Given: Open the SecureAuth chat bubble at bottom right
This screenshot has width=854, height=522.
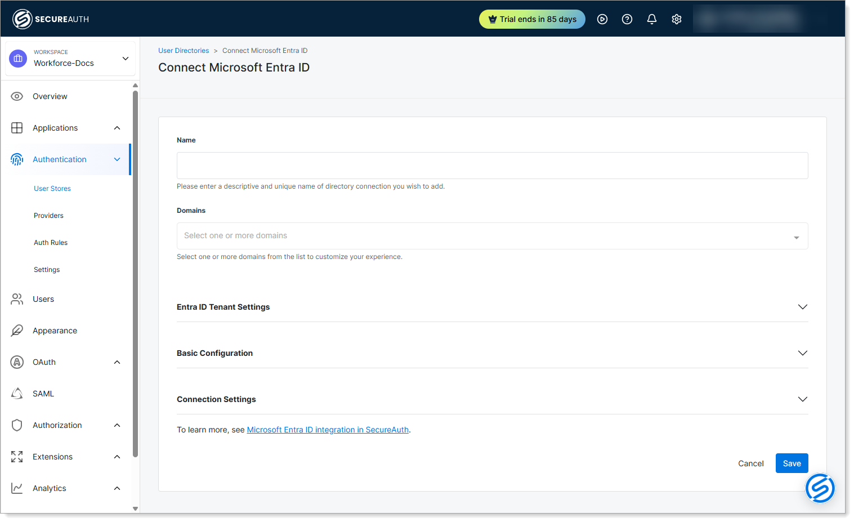Looking at the screenshot, I should click(x=820, y=488).
